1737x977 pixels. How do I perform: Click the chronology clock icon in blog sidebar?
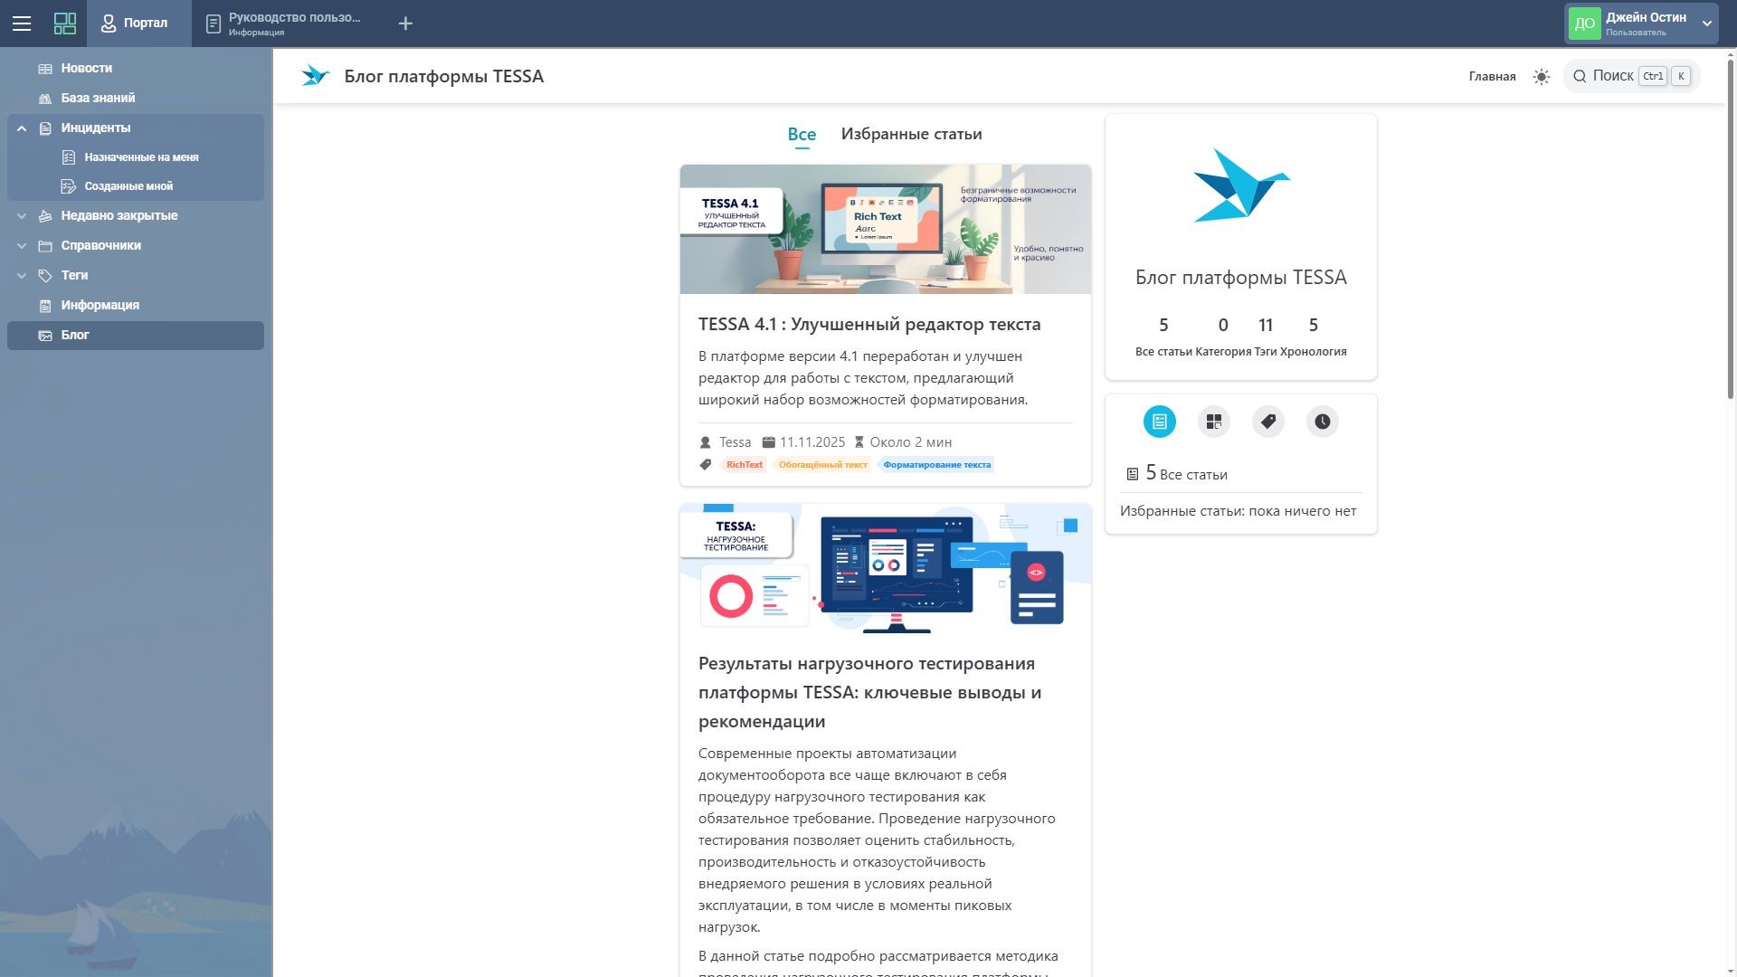[1322, 422]
